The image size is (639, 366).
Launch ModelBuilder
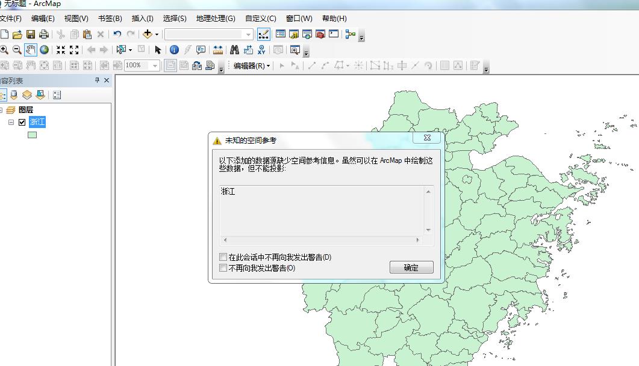[350, 34]
